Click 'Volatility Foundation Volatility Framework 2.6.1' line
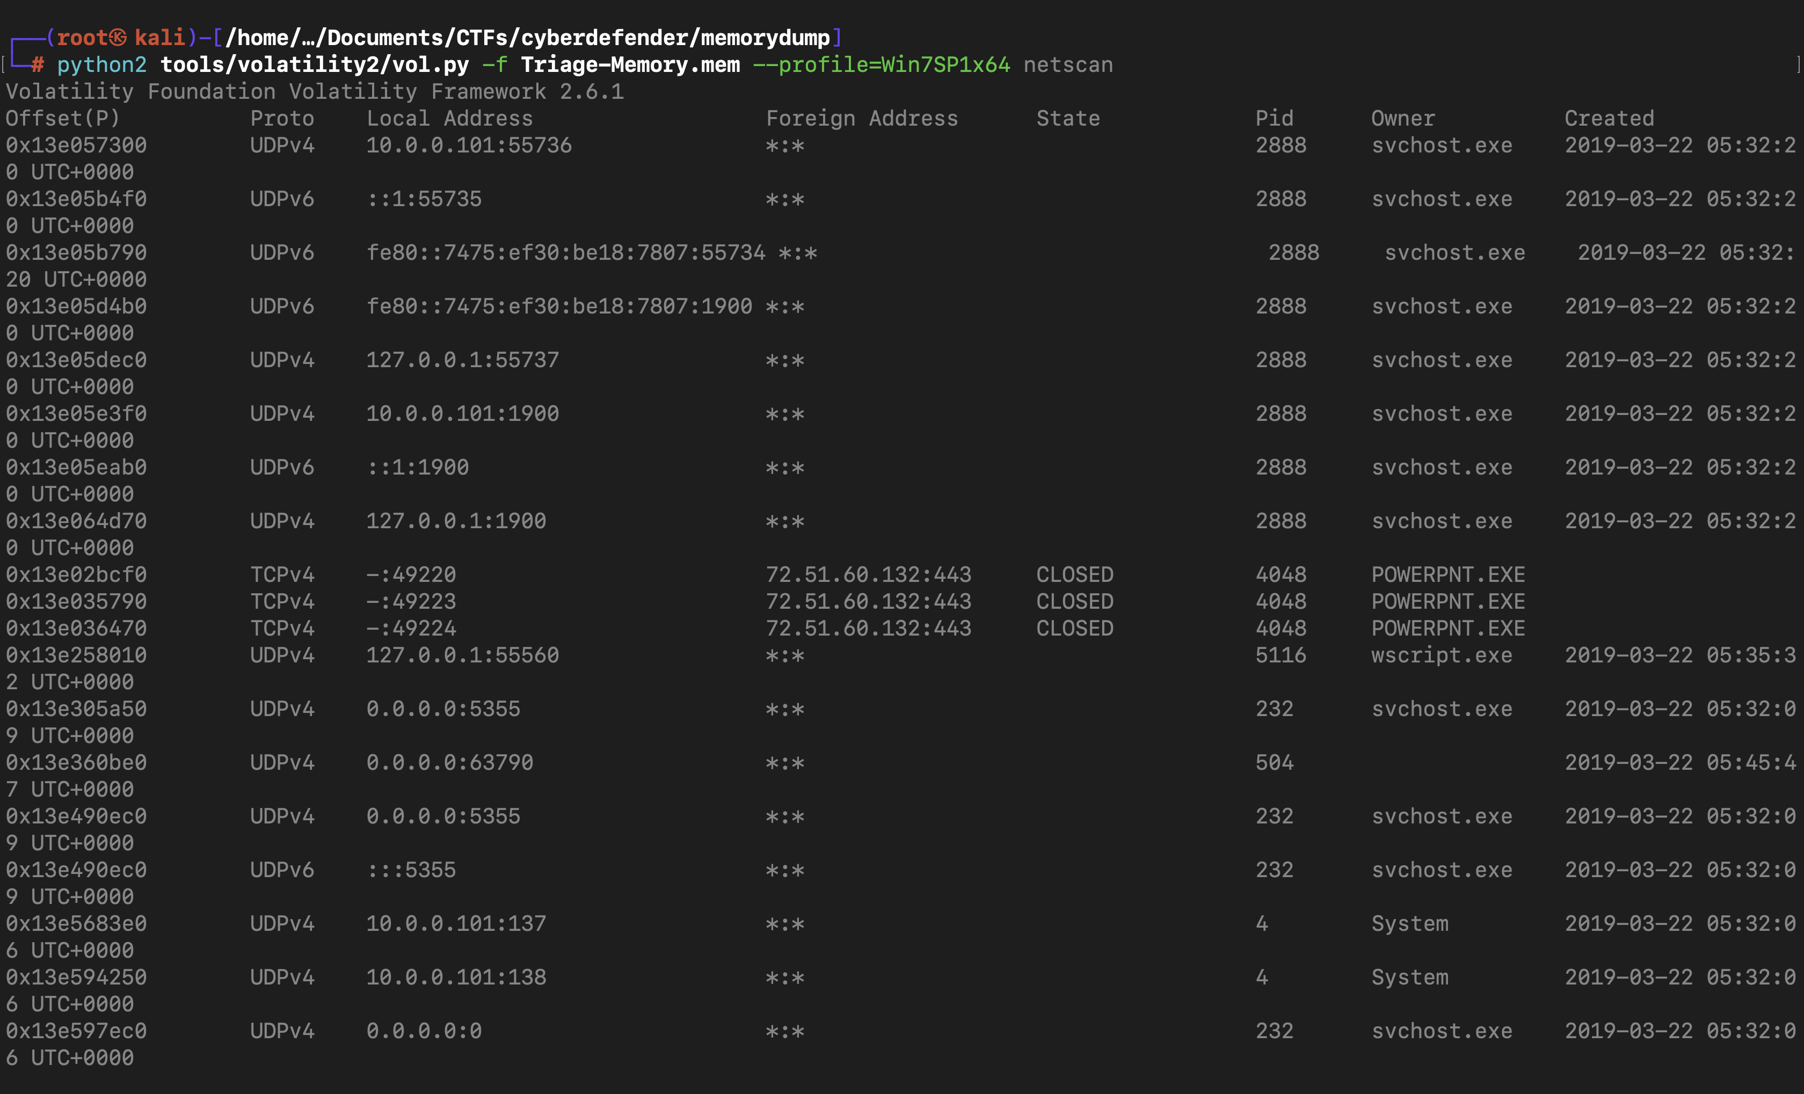 point(315,91)
